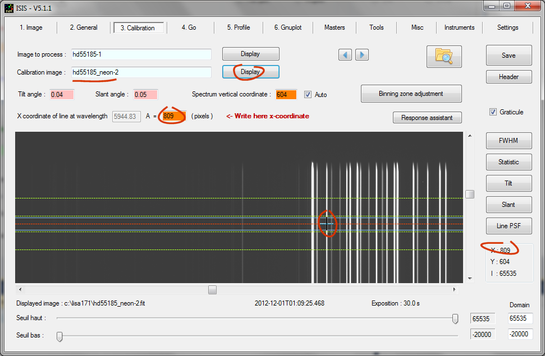This screenshot has height=356, width=545.
Task: Toggle the Auto checkbox
Action: point(308,94)
